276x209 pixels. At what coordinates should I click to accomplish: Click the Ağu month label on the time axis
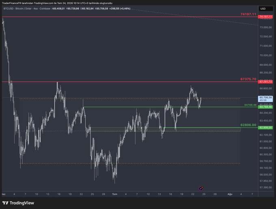(230, 194)
